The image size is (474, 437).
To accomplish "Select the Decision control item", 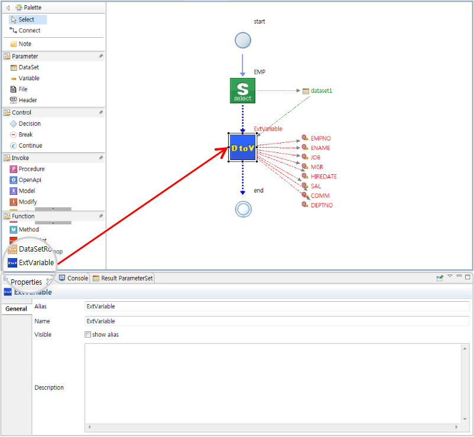I will click(x=30, y=123).
